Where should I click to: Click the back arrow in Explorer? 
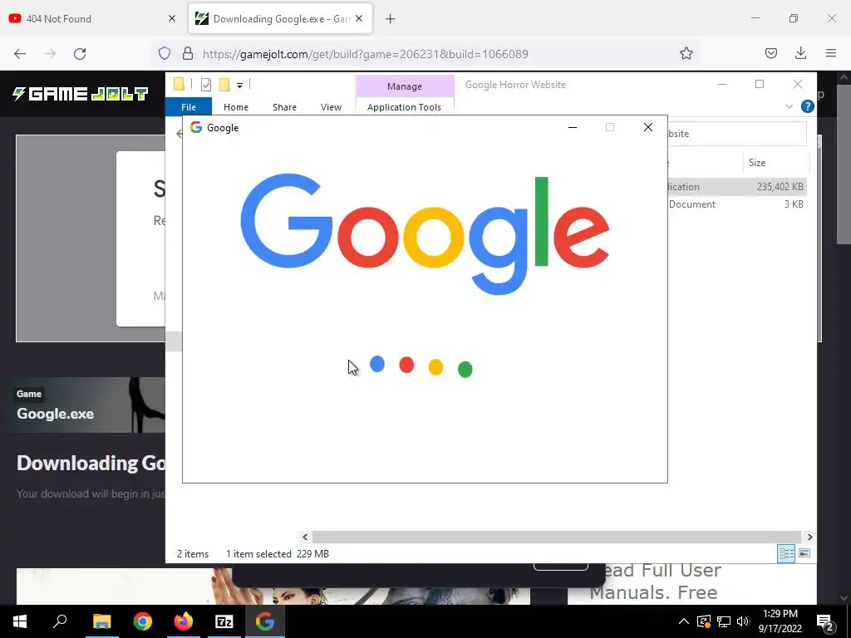tap(179, 134)
